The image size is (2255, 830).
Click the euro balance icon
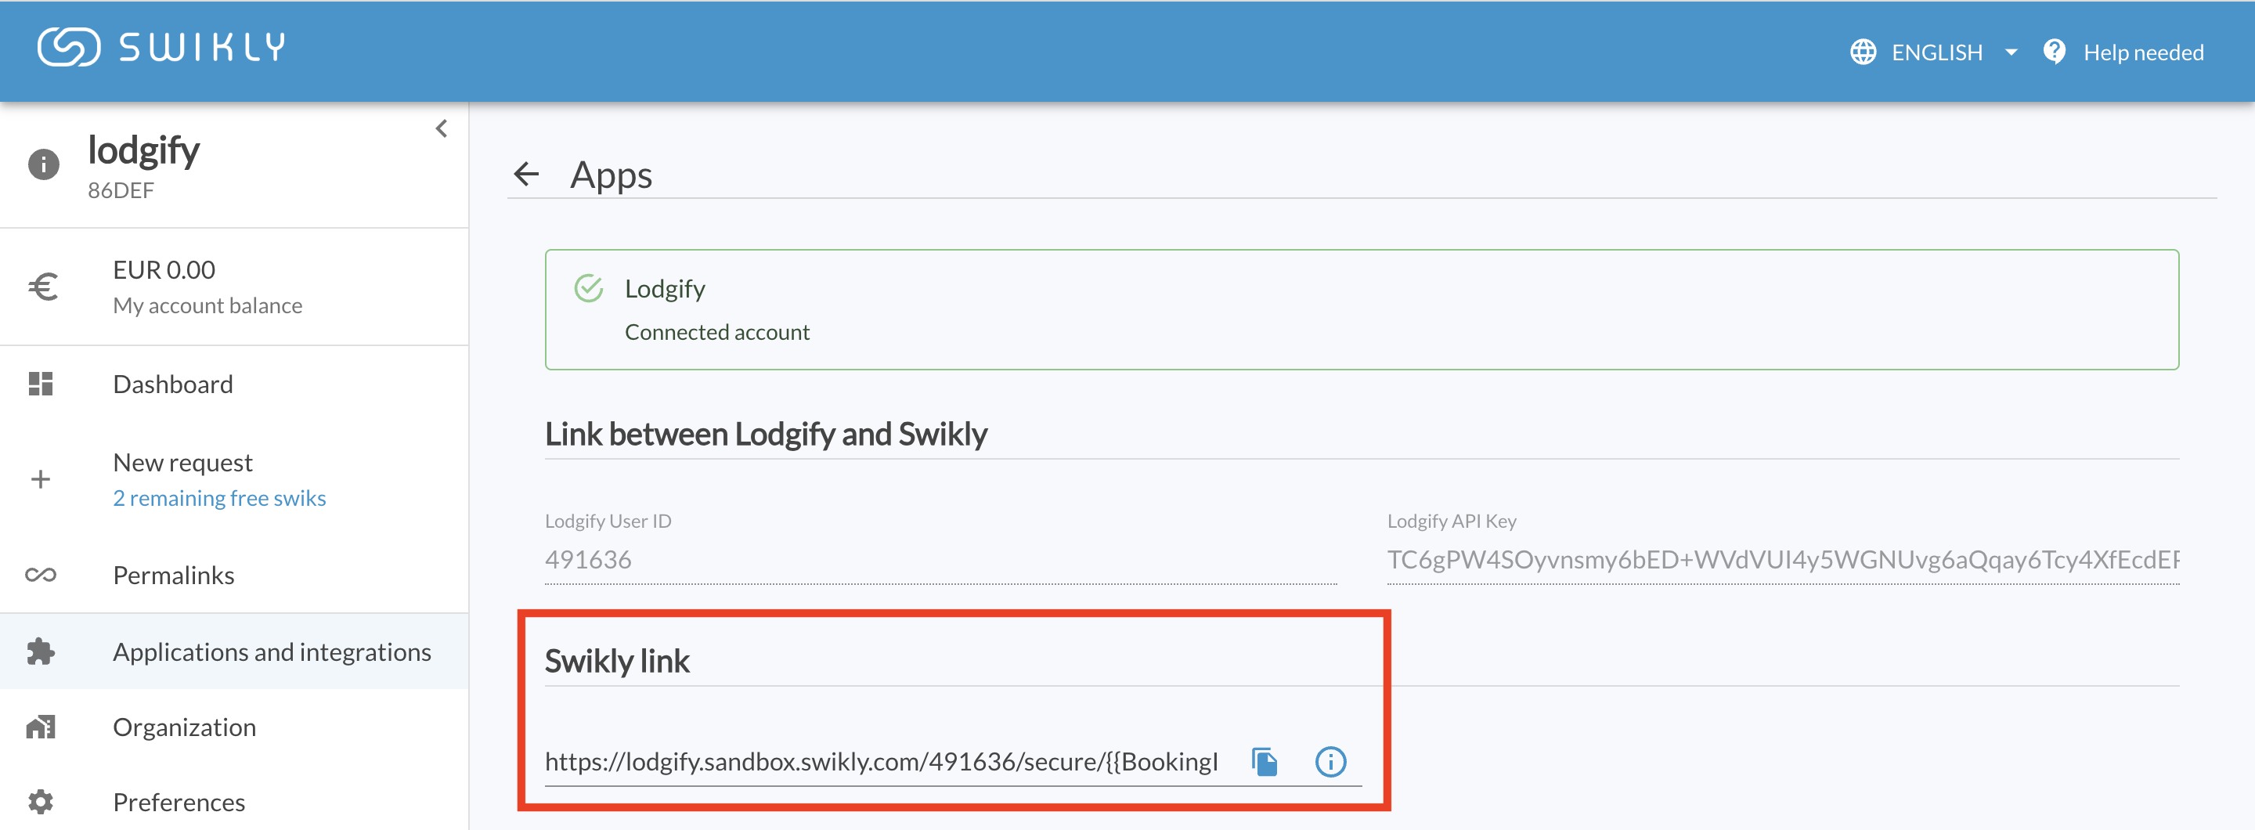42,287
